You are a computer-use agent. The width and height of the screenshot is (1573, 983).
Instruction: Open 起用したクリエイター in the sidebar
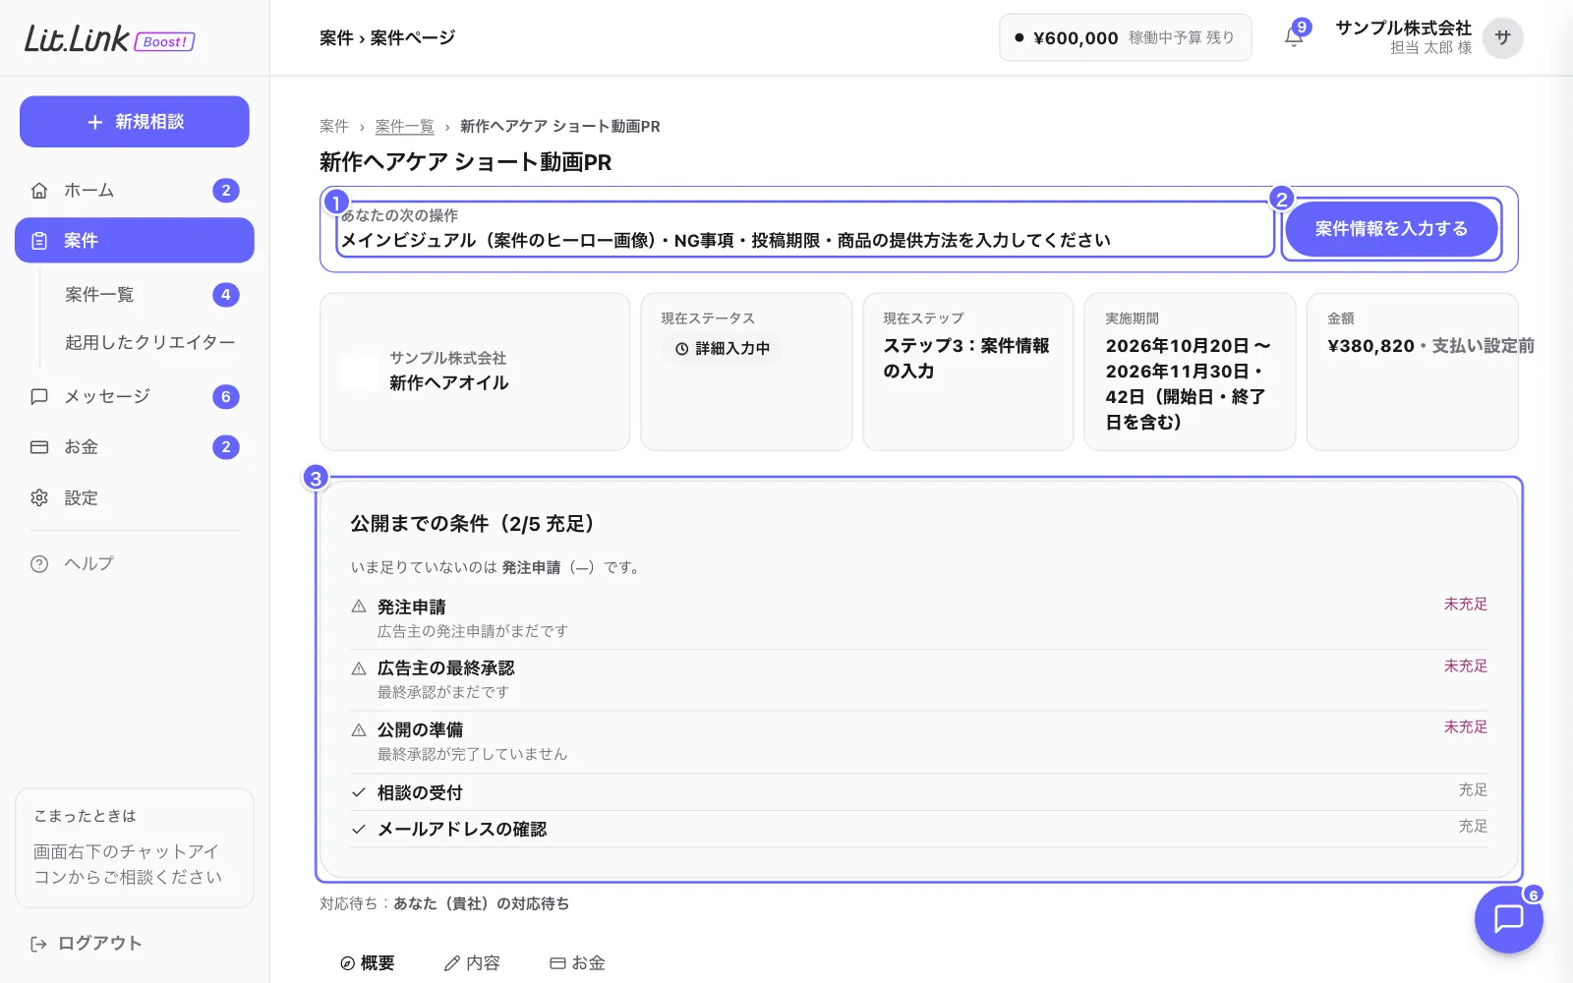pyautogui.click(x=147, y=342)
